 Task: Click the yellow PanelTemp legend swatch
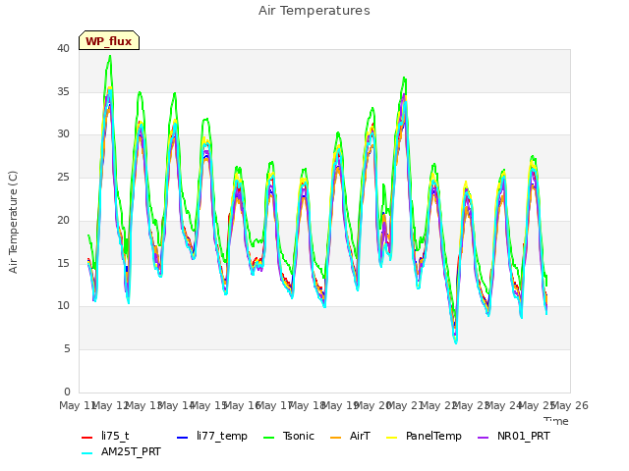pyautogui.click(x=392, y=438)
